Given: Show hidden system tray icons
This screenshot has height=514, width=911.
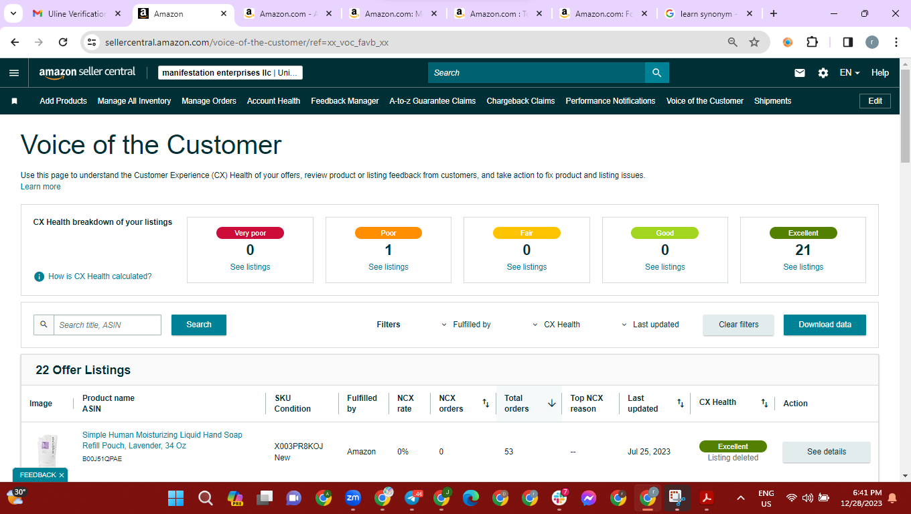Looking at the screenshot, I should (x=741, y=498).
